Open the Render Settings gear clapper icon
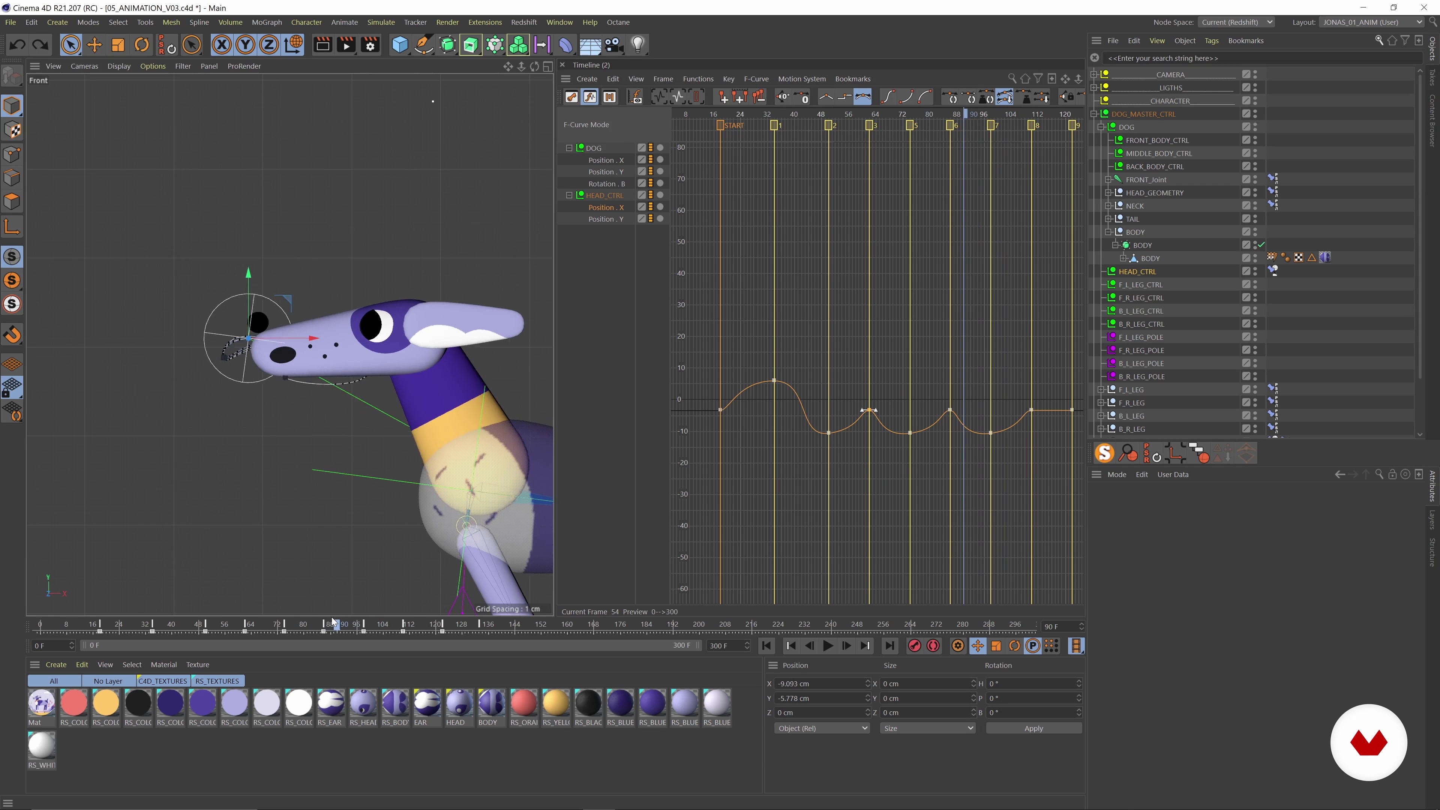 pos(370,45)
